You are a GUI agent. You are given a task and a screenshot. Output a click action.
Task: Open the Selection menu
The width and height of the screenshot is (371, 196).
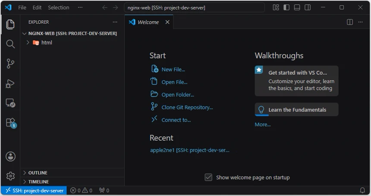pyautogui.click(x=58, y=8)
